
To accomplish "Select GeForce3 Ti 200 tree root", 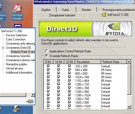I will pos(11,31).
